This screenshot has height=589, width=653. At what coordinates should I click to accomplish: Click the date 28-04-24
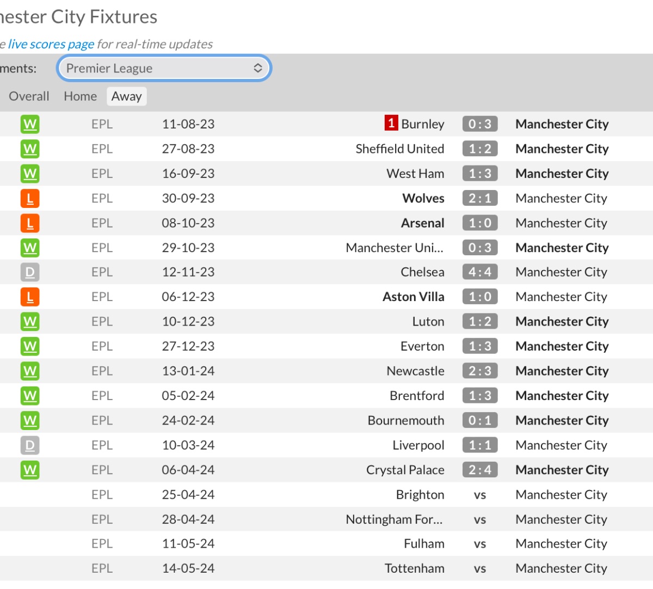[188, 519]
